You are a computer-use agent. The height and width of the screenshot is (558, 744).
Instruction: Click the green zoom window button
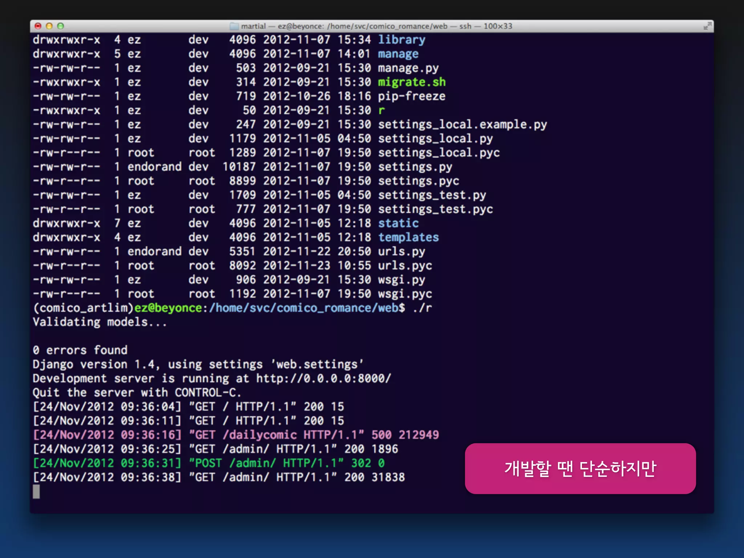tap(61, 26)
